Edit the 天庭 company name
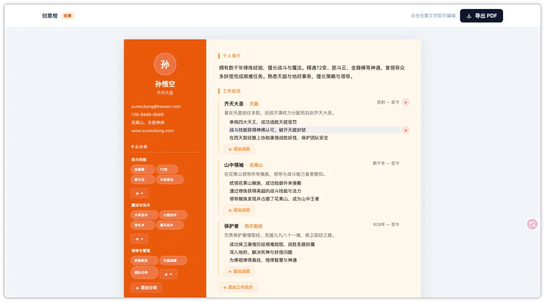Image resolution: width=545 pixels, height=302 pixels. coord(254,104)
